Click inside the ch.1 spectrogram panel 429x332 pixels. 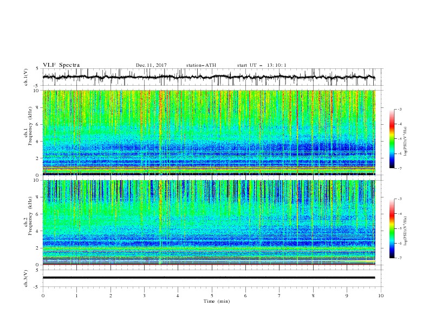(x=209, y=132)
